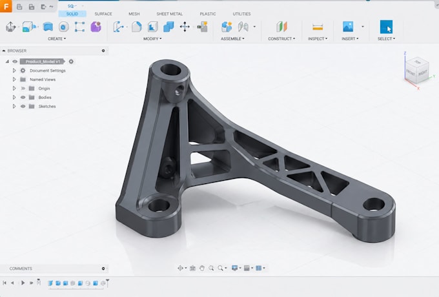Click the Undo arrow in the top bar
Image resolution: width=439 pixels, height=297 pixels.
(x=51, y=6)
